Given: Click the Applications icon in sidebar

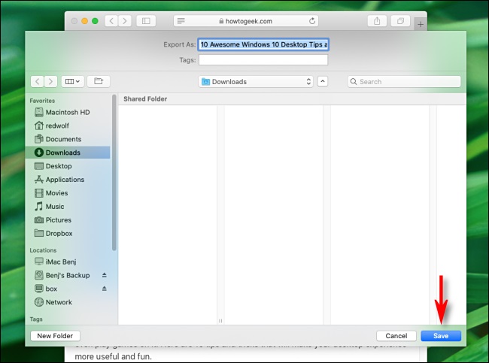Looking at the screenshot, I should [39, 180].
